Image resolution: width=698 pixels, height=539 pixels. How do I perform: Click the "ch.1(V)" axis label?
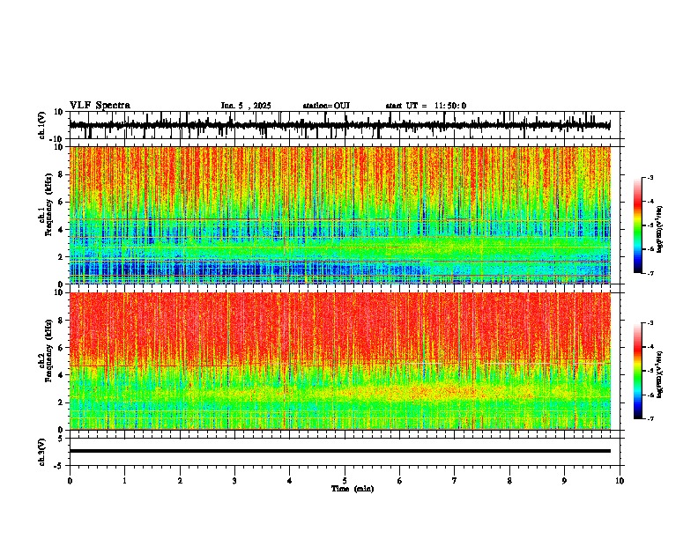click(42, 125)
